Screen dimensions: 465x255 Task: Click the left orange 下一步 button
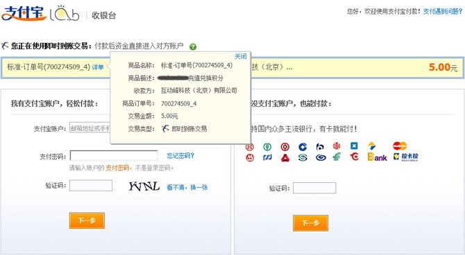pyautogui.click(x=87, y=220)
